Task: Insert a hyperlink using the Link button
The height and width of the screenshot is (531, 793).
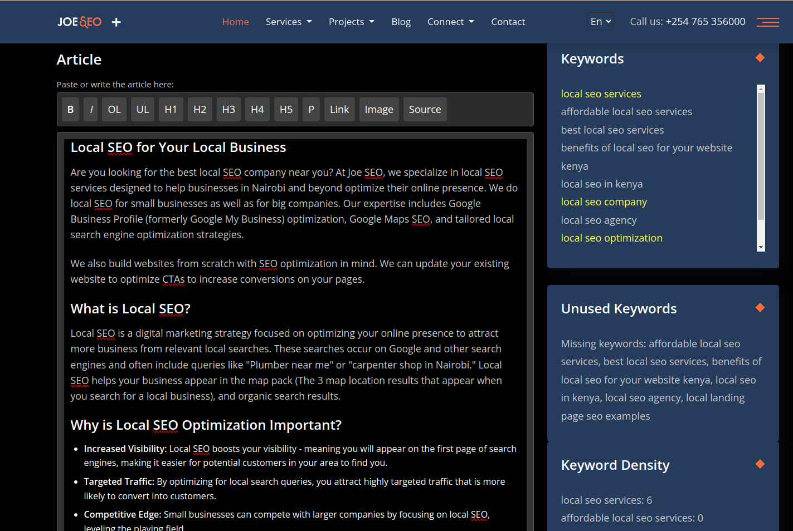Action: (x=339, y=109)
